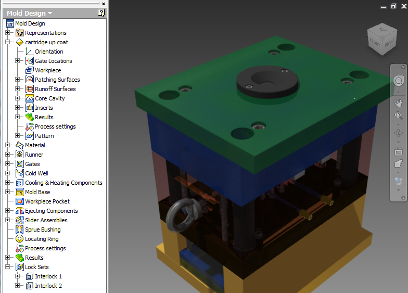
Task: Click the Core Cavity icon
Action: (x=30, y=98)
